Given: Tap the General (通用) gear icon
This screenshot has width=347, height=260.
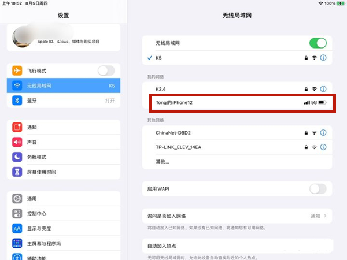Looking at the screenshot, I should [17, 199].
